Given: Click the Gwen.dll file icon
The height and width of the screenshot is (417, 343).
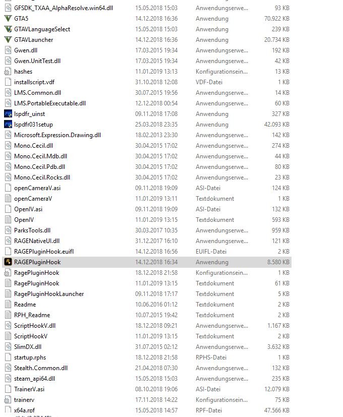Looking at the screenshot, I should 8,50.
